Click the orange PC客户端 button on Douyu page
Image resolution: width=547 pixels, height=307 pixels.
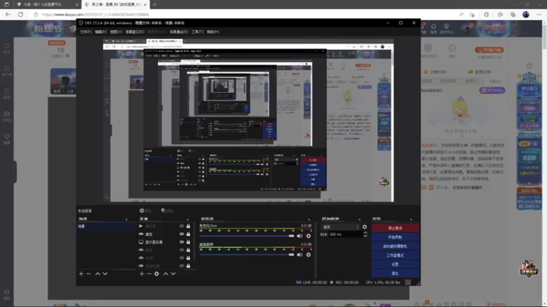[x=489, y=50]
